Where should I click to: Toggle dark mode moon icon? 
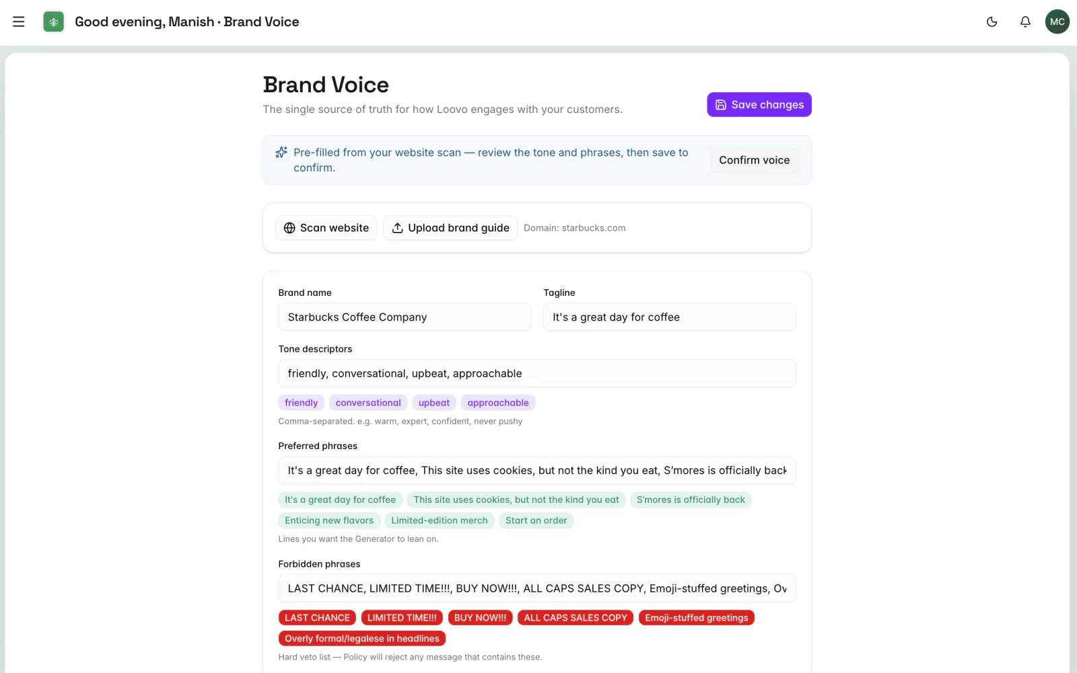click(992, 22)
